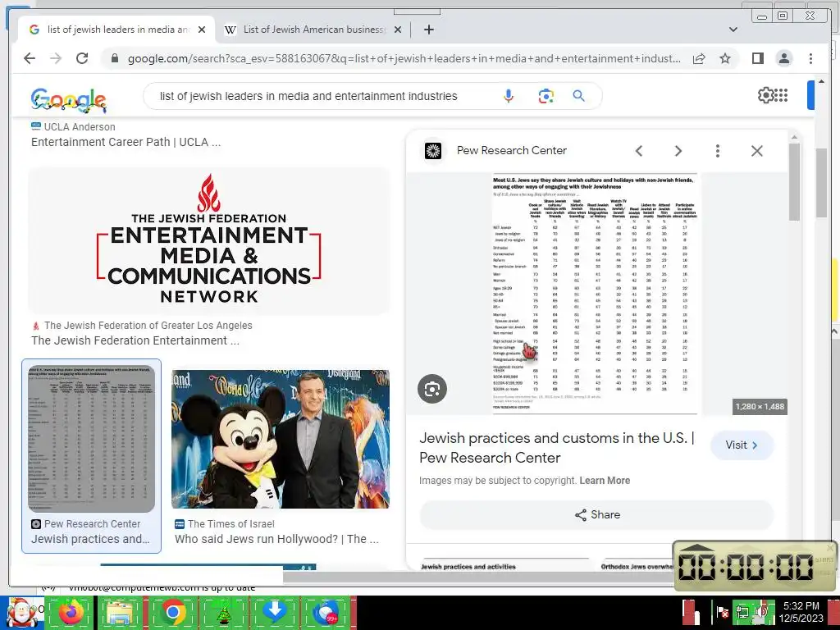Share the previewed image
The width and height of the screenshot is (840, 630).
[597, 515]
